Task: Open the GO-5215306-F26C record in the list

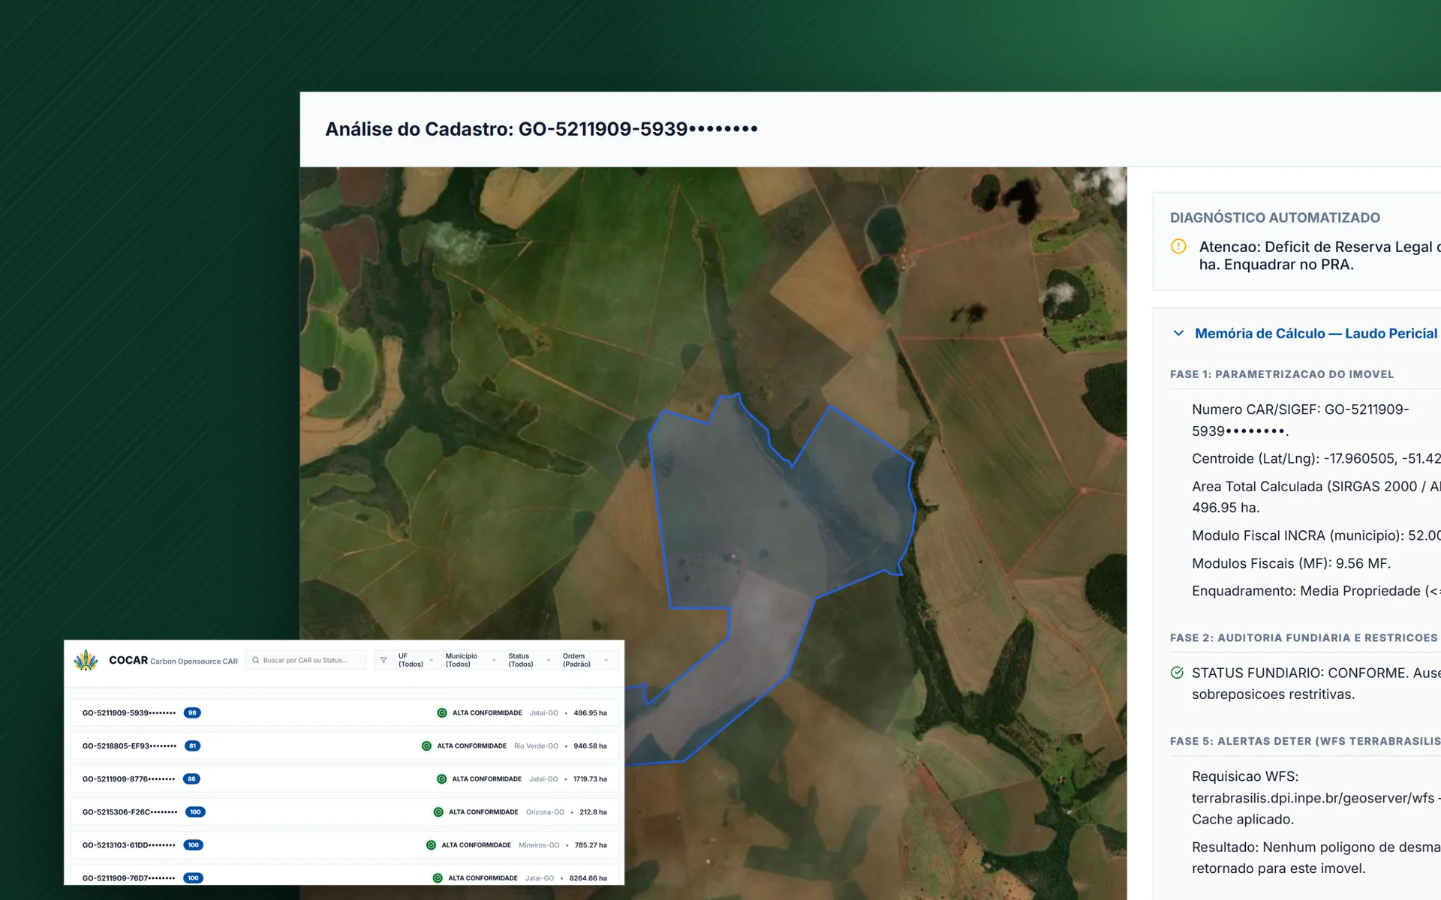Action: click(x=344, y=811)
